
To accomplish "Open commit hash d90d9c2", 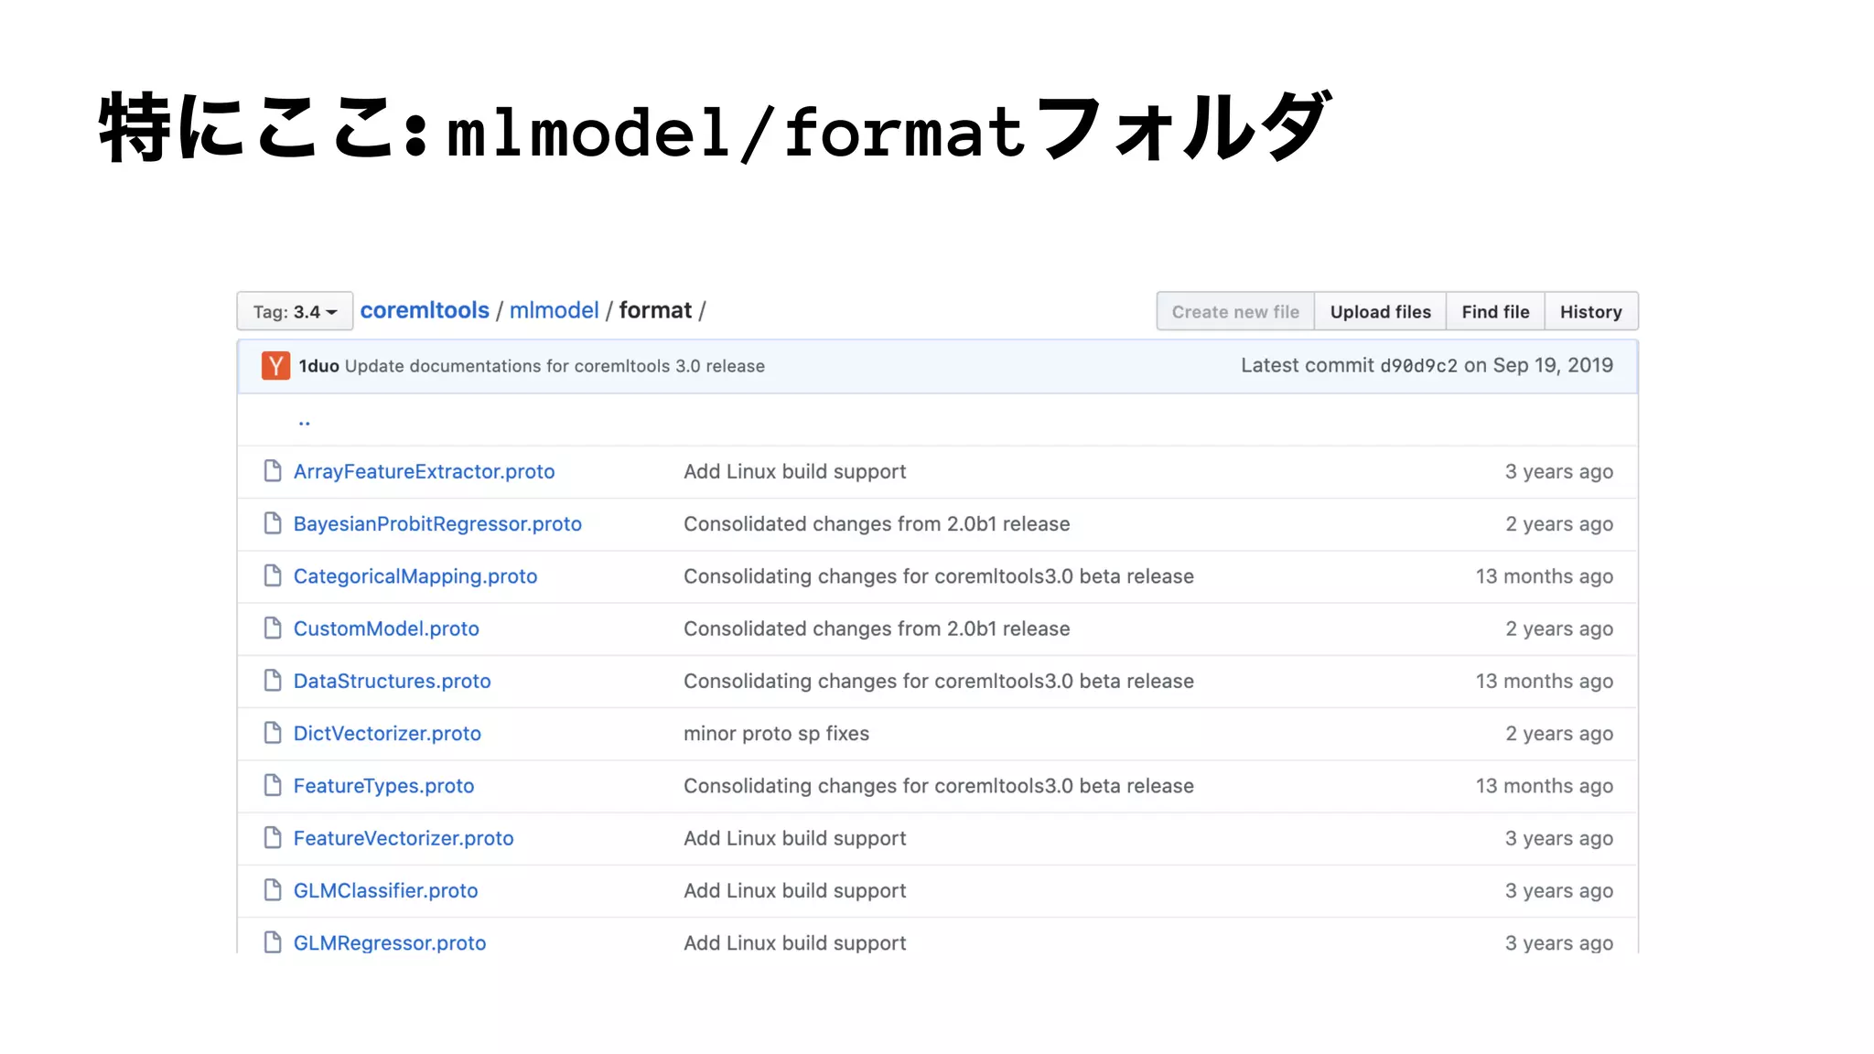I will pyautogui.click(x=1418, y=366).
